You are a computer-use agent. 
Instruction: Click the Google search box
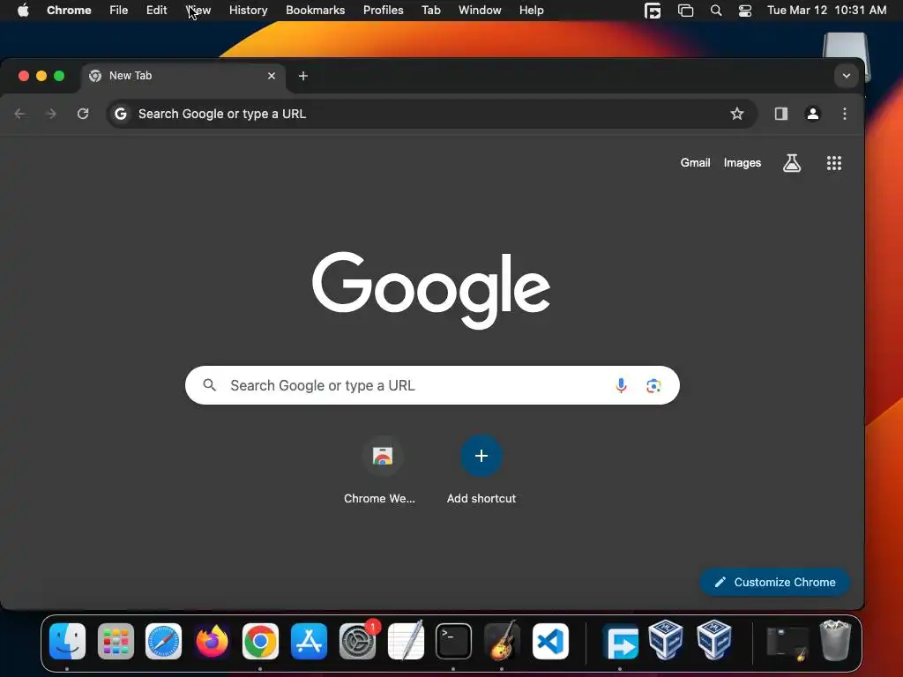[432, 385]
